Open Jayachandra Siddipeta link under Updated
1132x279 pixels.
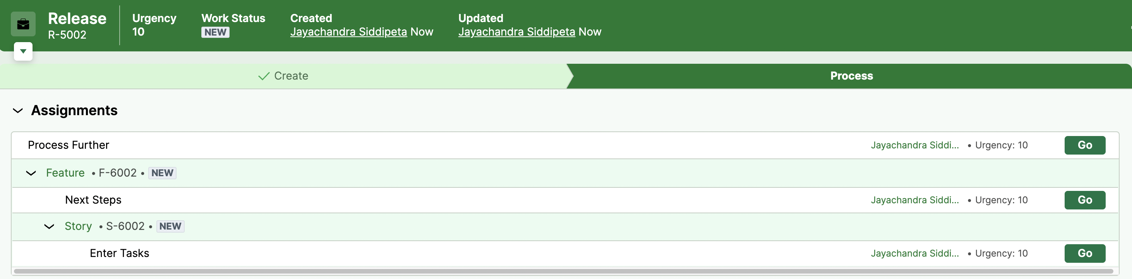516,32
